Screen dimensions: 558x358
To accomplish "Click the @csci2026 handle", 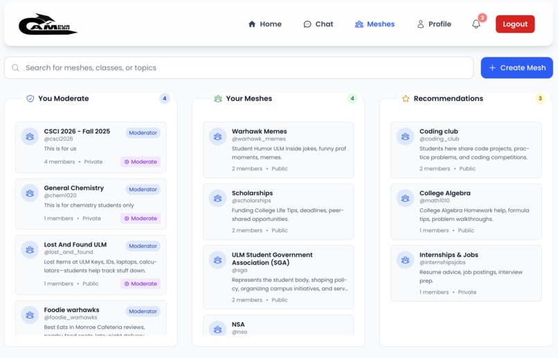I will pos(58,138).
